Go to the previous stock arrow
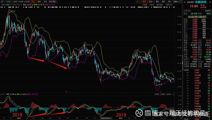Image resolution: width=212 pixels, height=120 pixels. click(185, 2)
